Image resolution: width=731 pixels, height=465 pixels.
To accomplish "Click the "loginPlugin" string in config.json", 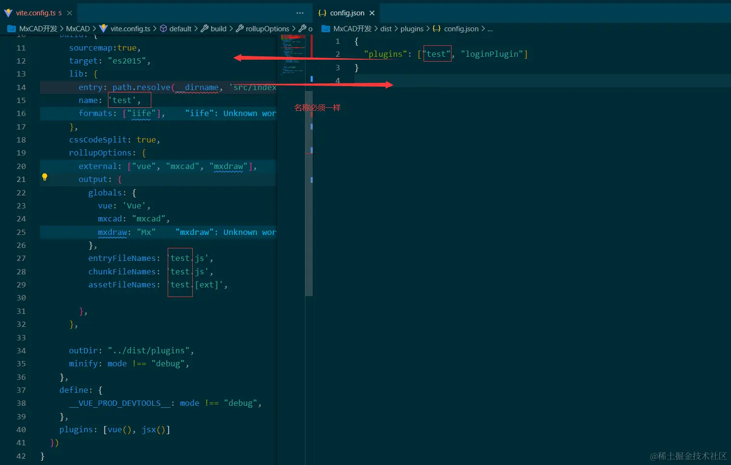I will pyautogui.click(x=492, y=54).
